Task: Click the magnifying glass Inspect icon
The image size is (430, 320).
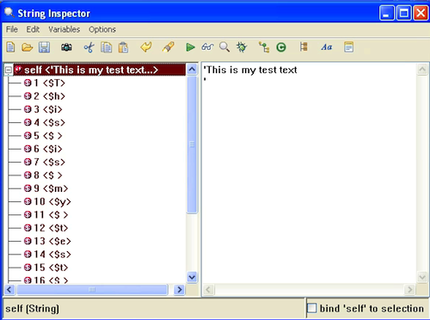Action: click(224, 47)
